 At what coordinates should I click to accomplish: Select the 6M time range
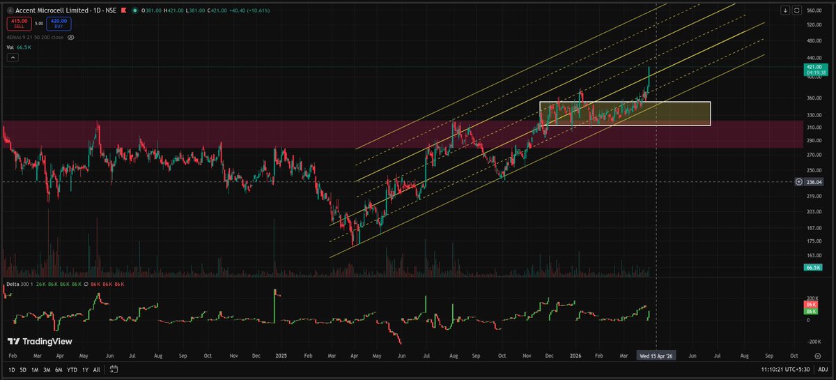(x=59, y=370)
